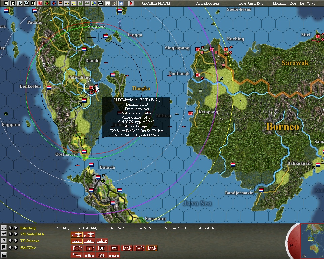324x259 pixels.
Task: Click the Dutch flag base at Oosthaven
Action: click(x=84, y=151)
